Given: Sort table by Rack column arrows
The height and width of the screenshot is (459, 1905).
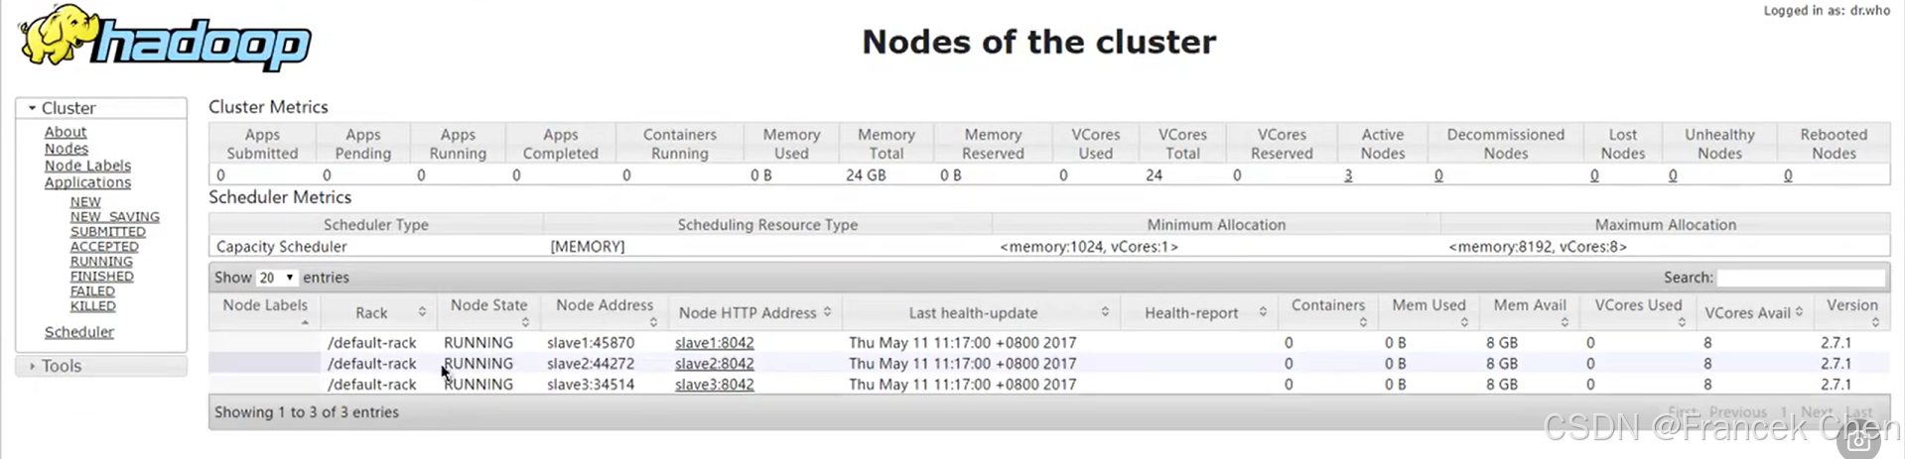Looking at the screenshot, I should pos(422,312).
